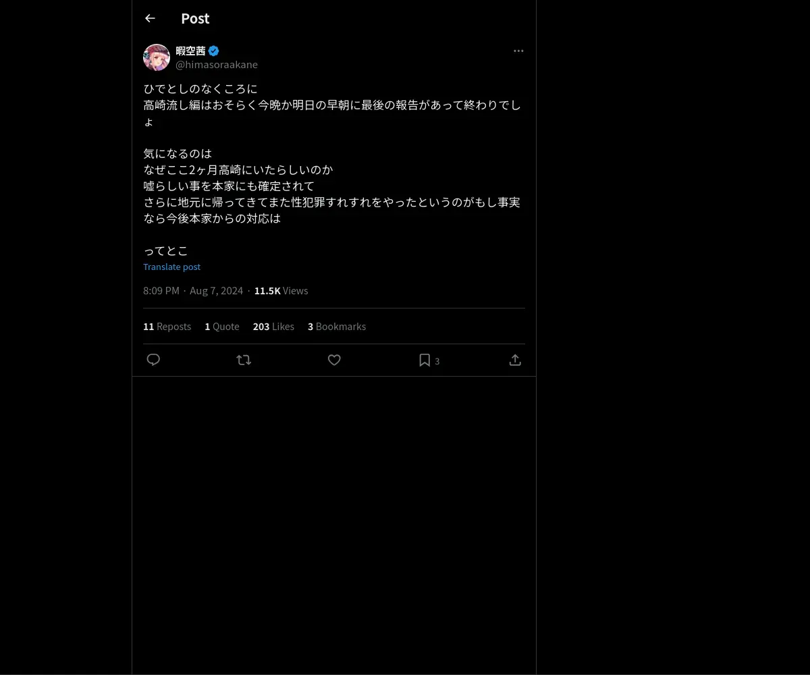810x675 pixels.
Task: Open the 3 Bookmarks count
Action: (337, 326)
